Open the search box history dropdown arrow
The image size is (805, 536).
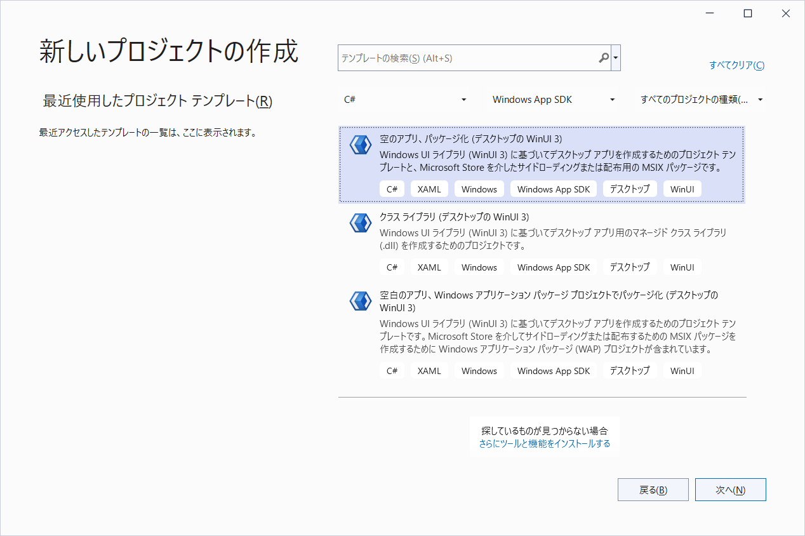click(616, 58)
